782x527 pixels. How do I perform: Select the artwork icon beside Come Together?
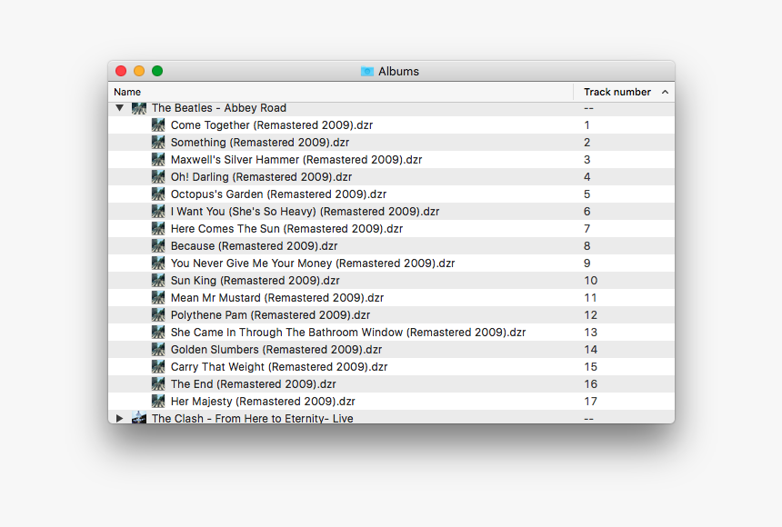(157, 124)
